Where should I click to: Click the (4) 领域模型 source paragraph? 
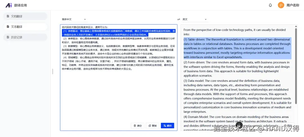pos(119,63)
